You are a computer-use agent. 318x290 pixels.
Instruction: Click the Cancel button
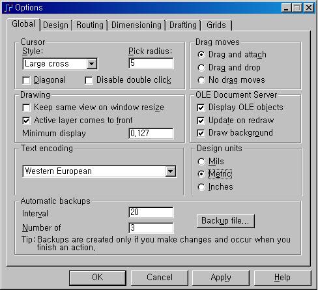point(160,278)
